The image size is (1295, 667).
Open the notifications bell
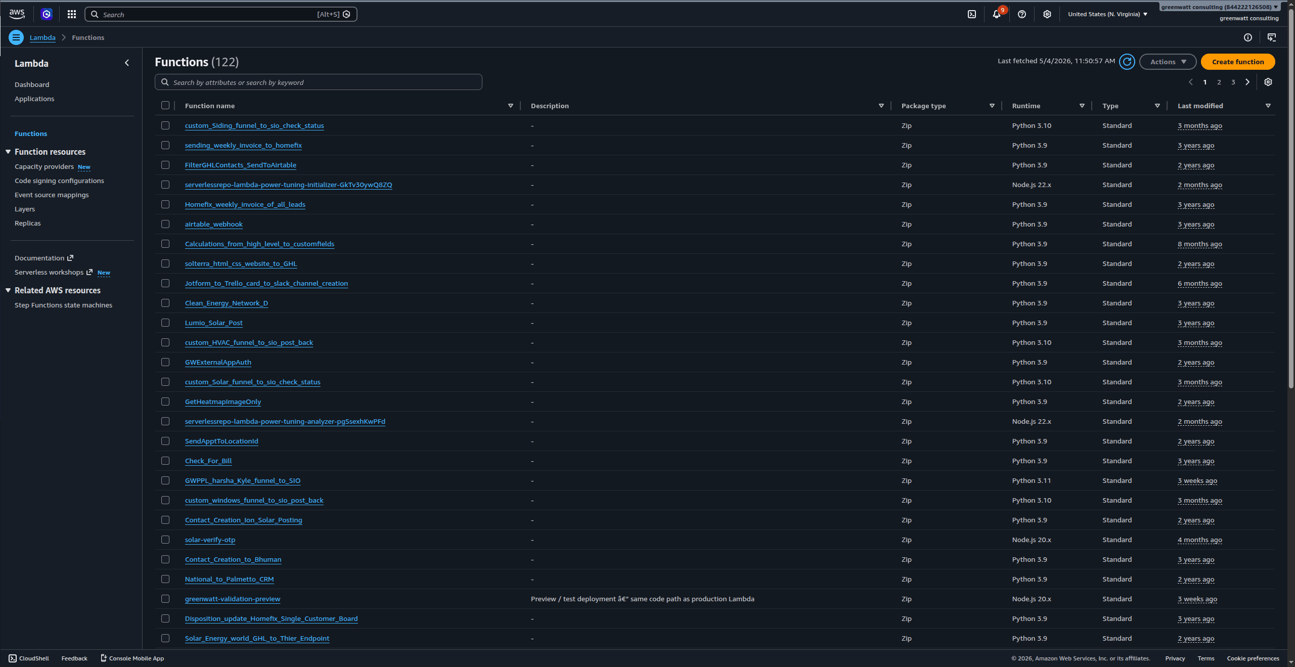point(997,14)
